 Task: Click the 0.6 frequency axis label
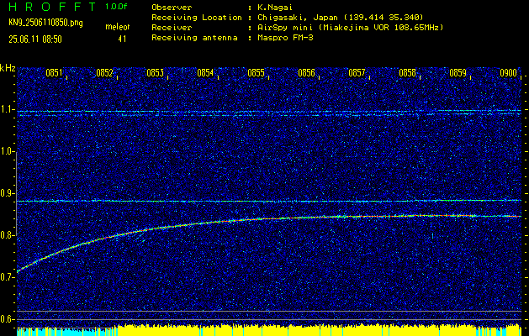7,319
